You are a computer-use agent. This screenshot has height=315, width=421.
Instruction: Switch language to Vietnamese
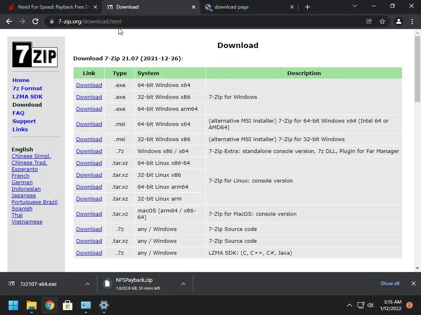point(27,222)
